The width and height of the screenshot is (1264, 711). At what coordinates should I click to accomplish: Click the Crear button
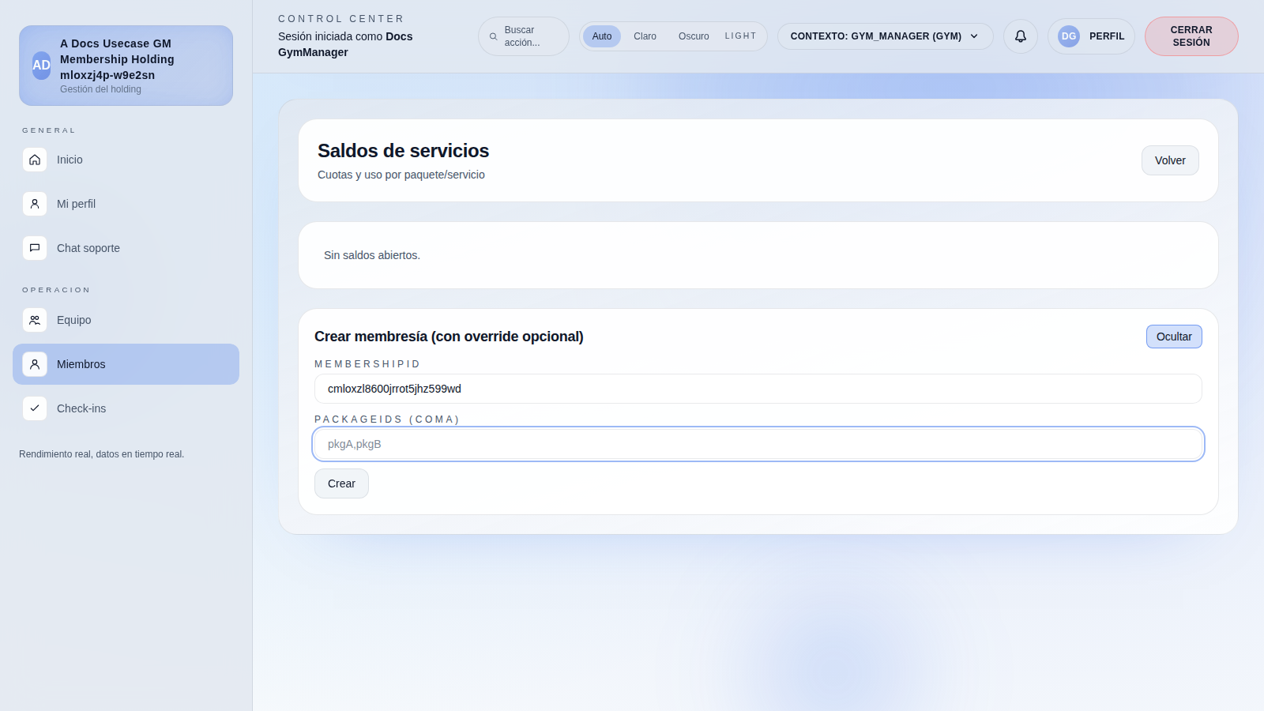[x=341, y=483]
